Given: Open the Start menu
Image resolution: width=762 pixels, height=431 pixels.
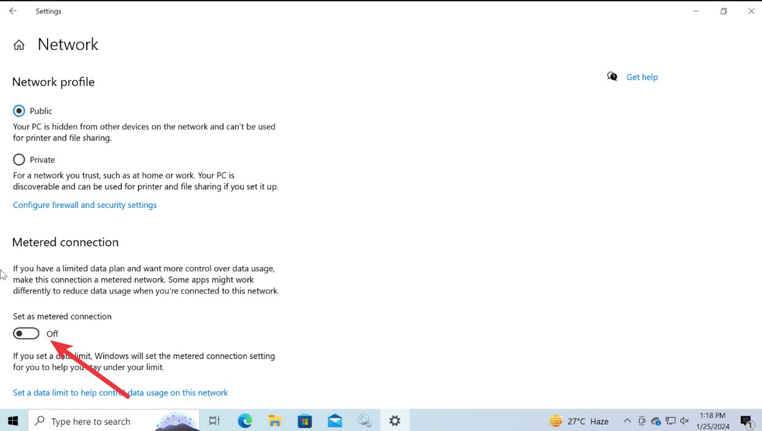Looking at the screenshot, I should 13,421.
